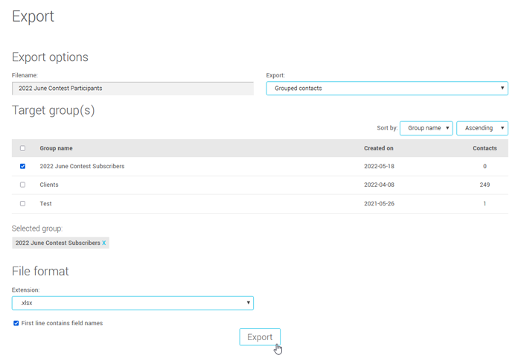The width and height of the screenshot is (521, 361).
Task: Disable First line contains field names
Action: (x=16, y=323)
